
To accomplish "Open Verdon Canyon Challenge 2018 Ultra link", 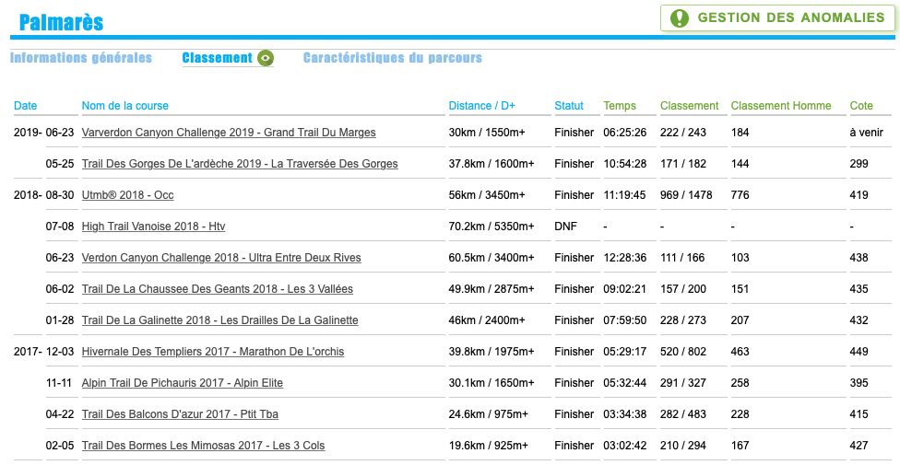I will tap(221, 258).
